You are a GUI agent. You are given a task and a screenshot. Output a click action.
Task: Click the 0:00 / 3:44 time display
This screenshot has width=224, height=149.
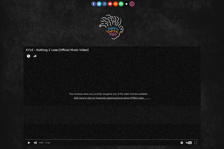[x=44, y=143]
